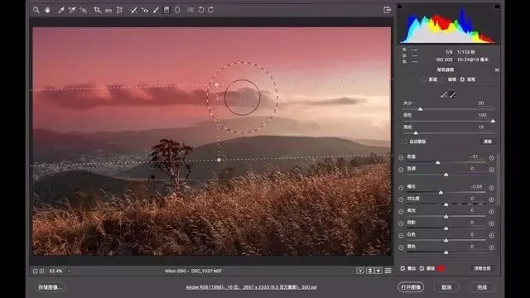
Task: Rotate image counterclockwise
Action: point(201,10)
